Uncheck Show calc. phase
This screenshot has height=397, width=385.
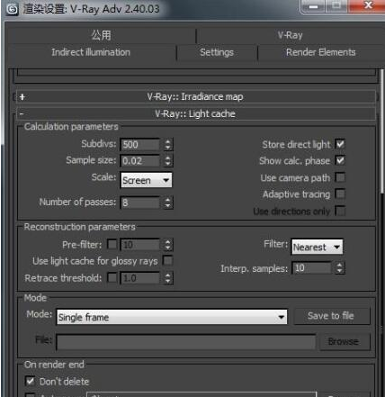tap(340, 160)
